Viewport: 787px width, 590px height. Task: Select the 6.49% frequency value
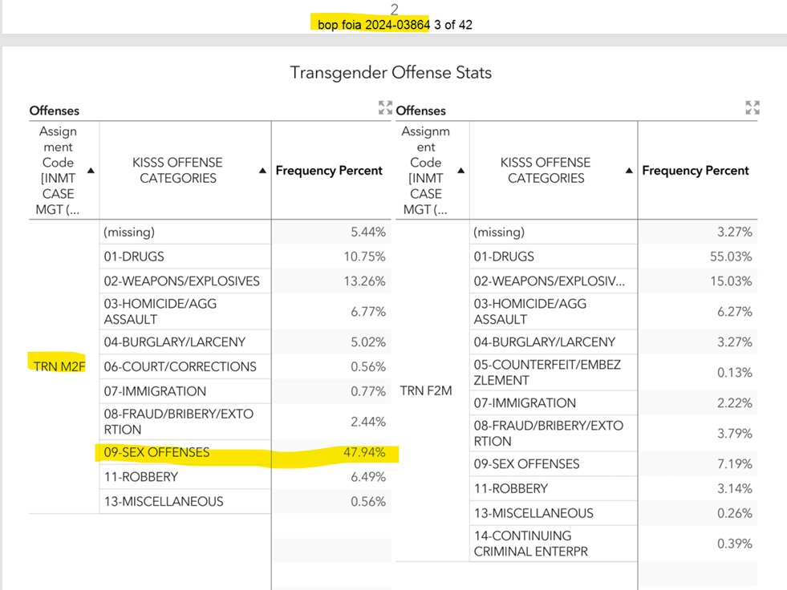tap(368, 477)
